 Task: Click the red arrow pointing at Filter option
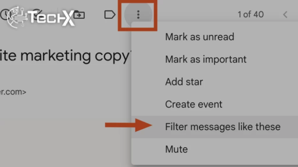point(128,126)
